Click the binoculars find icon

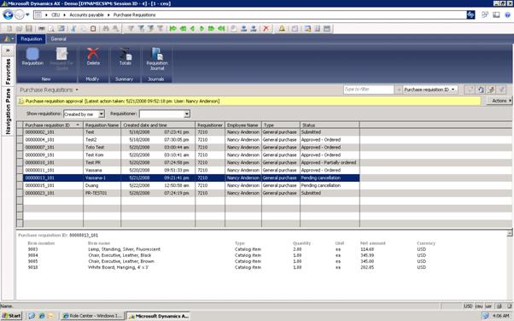point(106,28)
